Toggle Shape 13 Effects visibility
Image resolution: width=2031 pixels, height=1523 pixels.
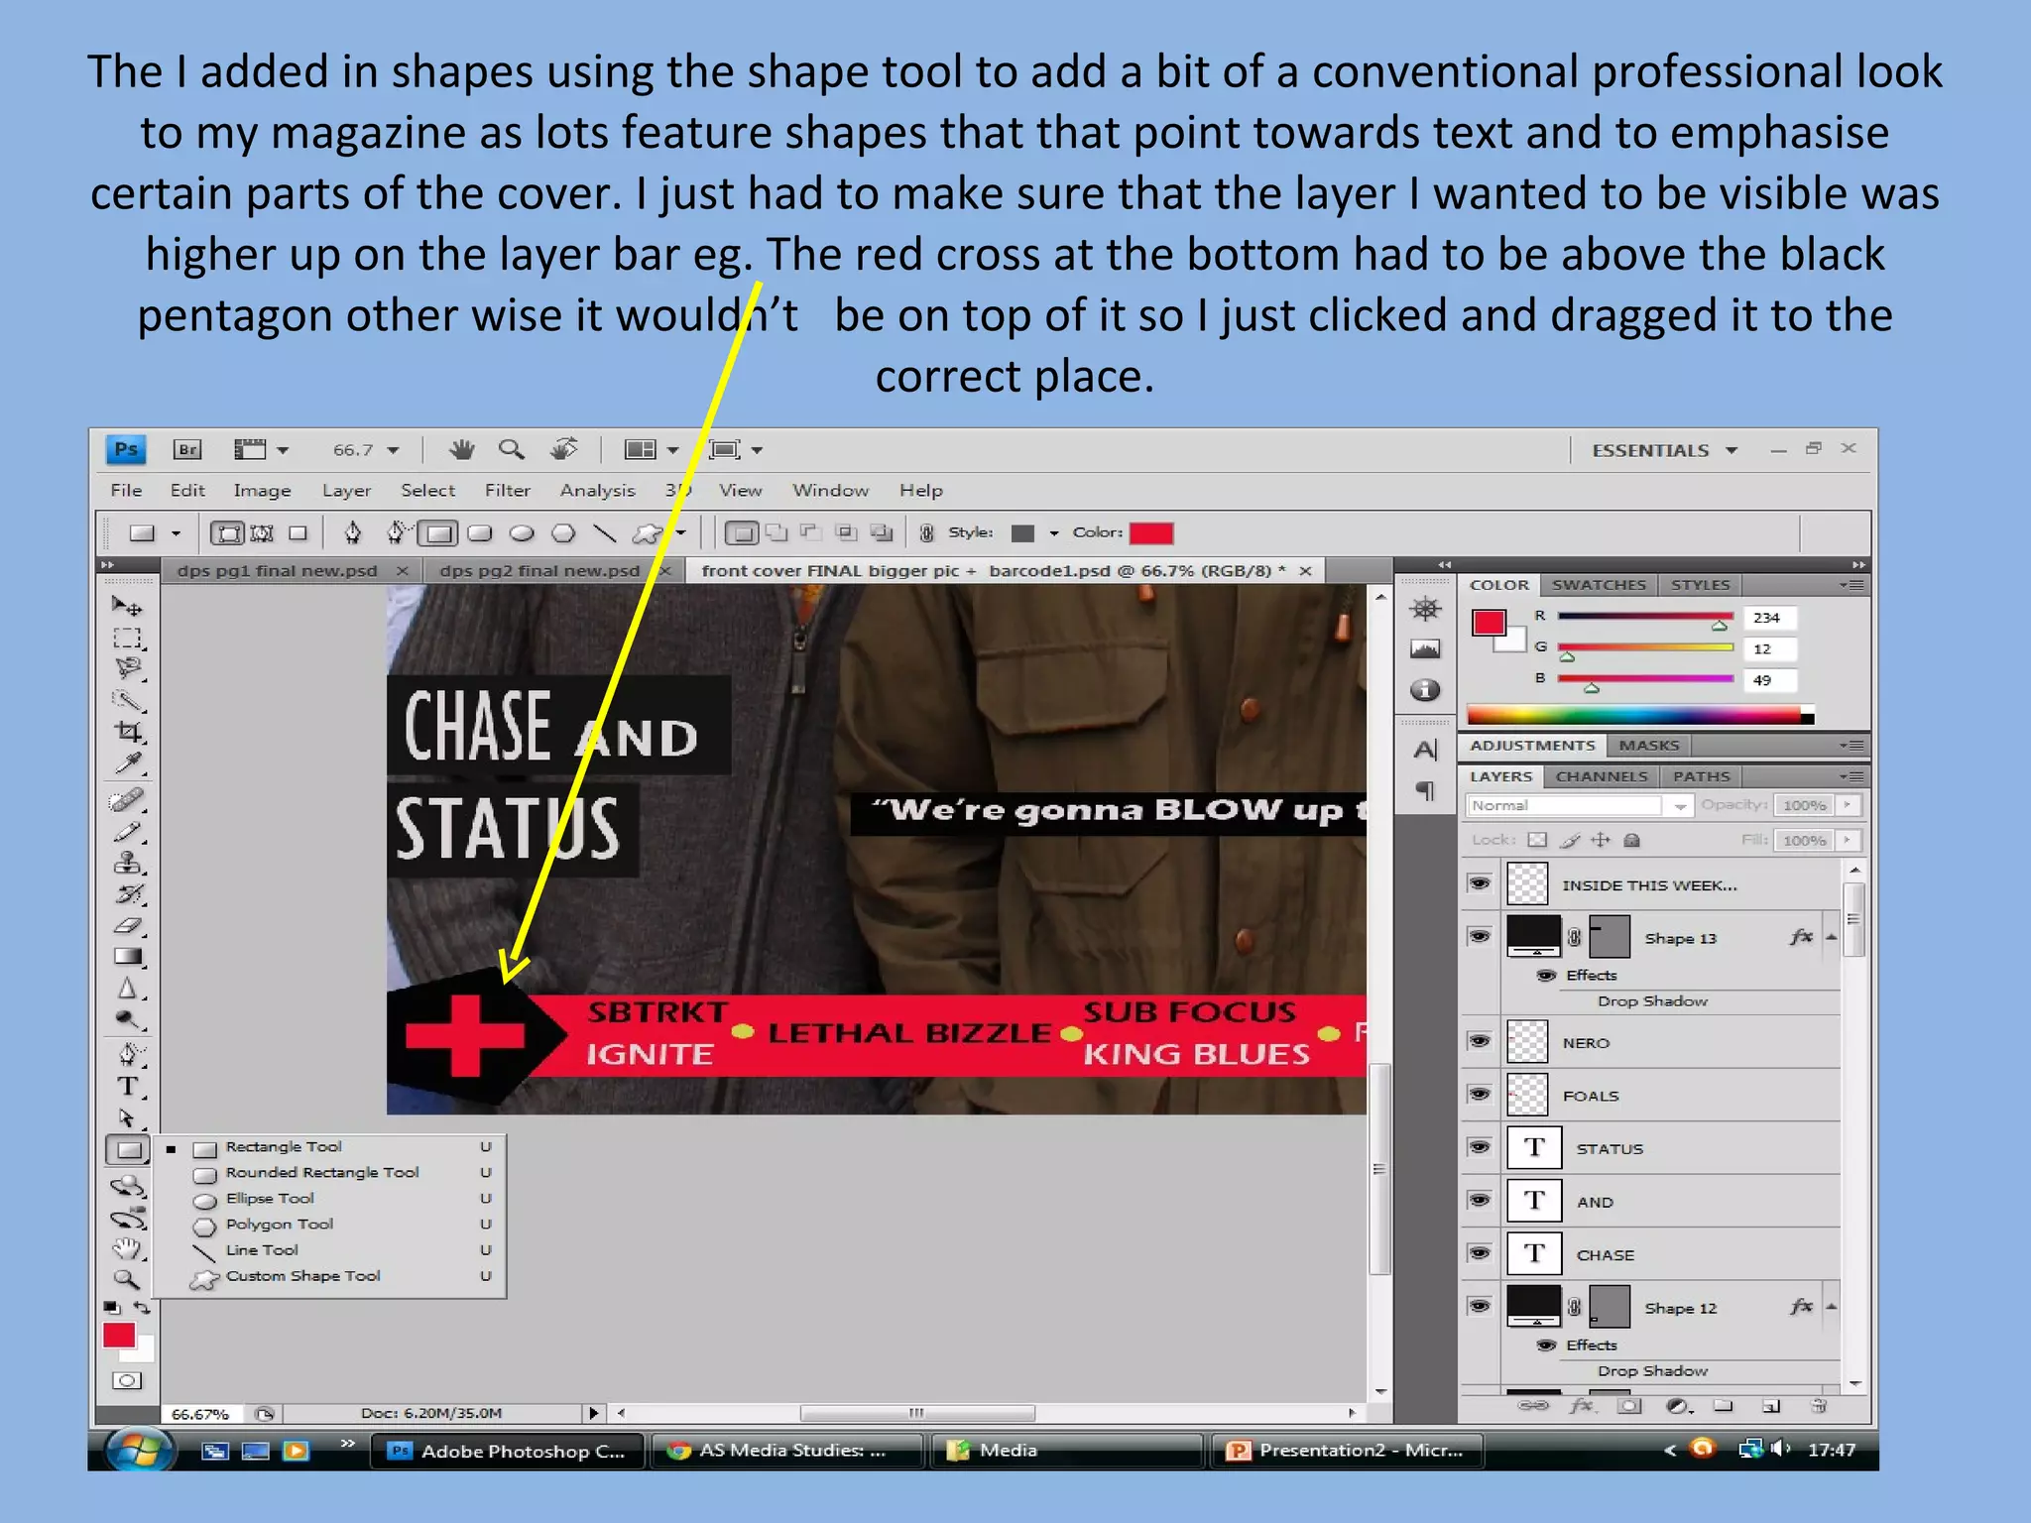pos(1546,976)
